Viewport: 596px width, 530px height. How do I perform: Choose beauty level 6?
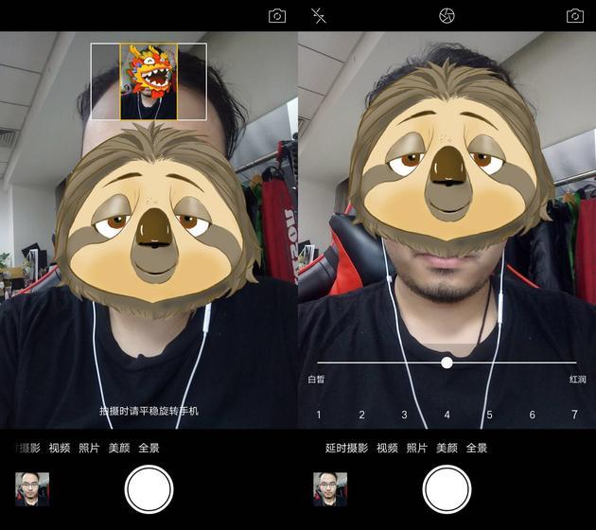(x=532, y=415)
